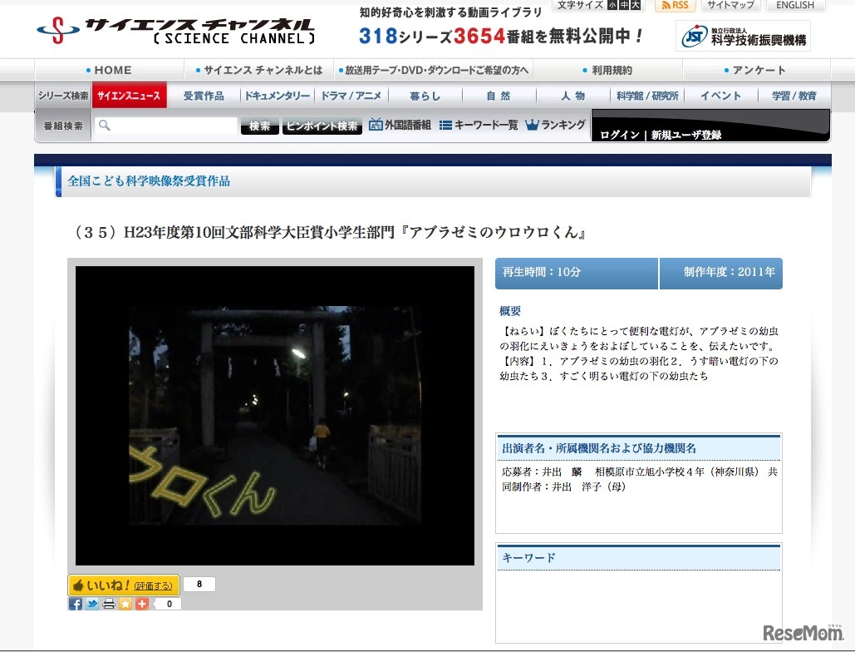The height and width of the screenshot is (652, 855).
Task: Click the いいね! like button
Action: pyautogui.click(x=124, y=585)
